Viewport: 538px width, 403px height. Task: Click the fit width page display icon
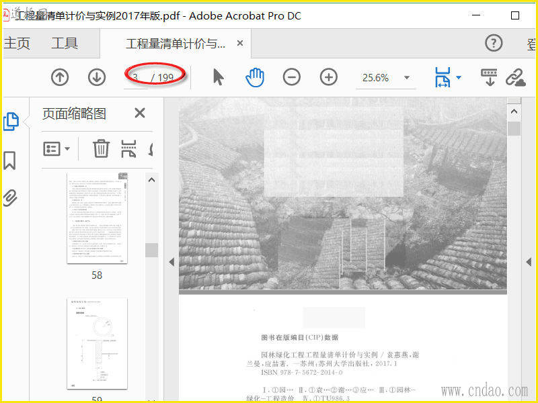pyautogui.click(x=443, y=77)
